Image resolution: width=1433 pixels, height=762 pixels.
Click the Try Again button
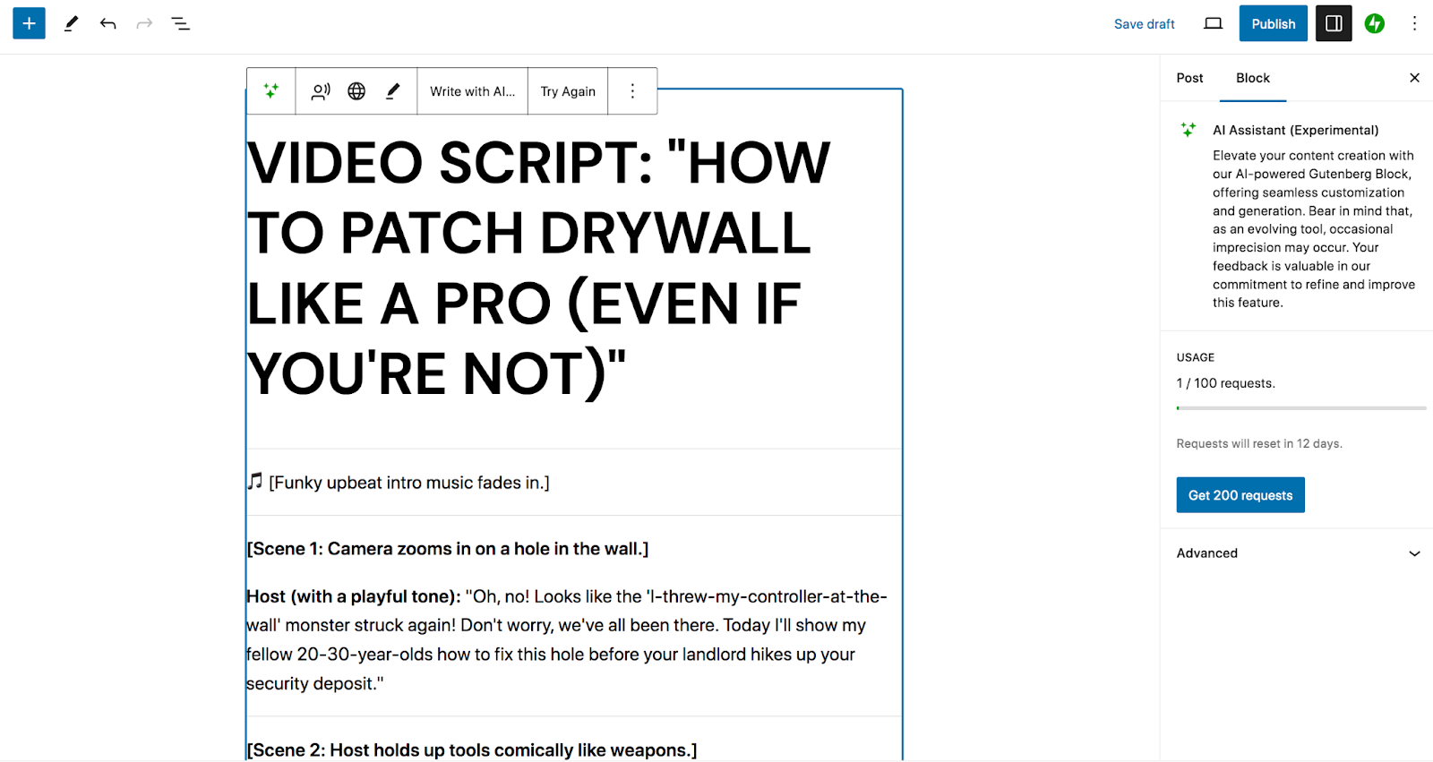pyautogui.click(x=568, y=91)
